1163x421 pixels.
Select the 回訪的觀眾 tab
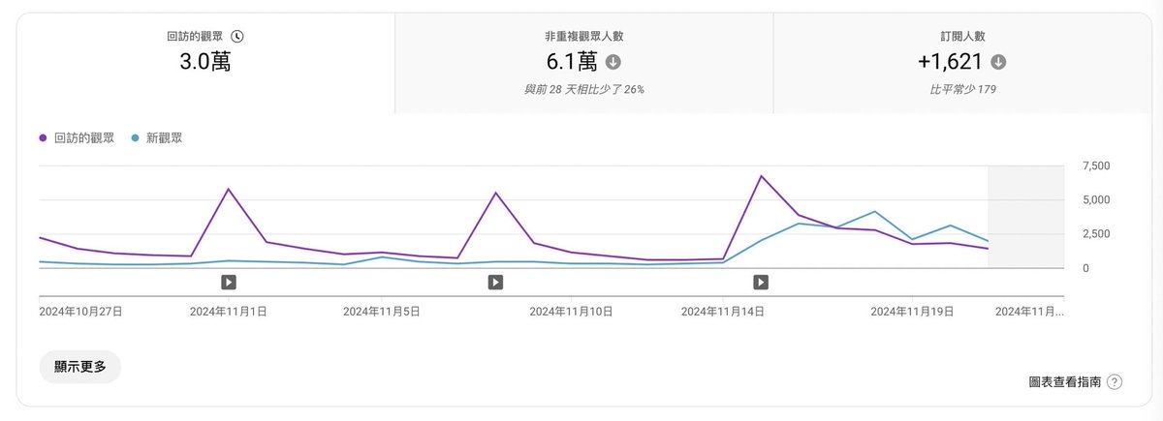click(205, 64)
